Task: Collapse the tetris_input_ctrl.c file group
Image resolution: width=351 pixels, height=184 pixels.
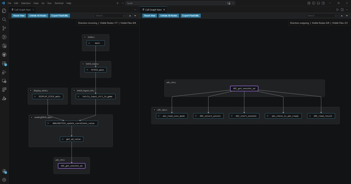Action: coord(74,90)
